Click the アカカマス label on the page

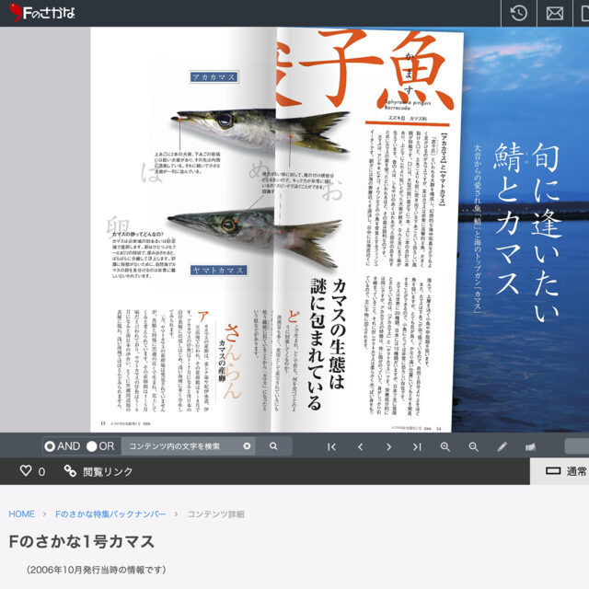click(x=214, y=77)
